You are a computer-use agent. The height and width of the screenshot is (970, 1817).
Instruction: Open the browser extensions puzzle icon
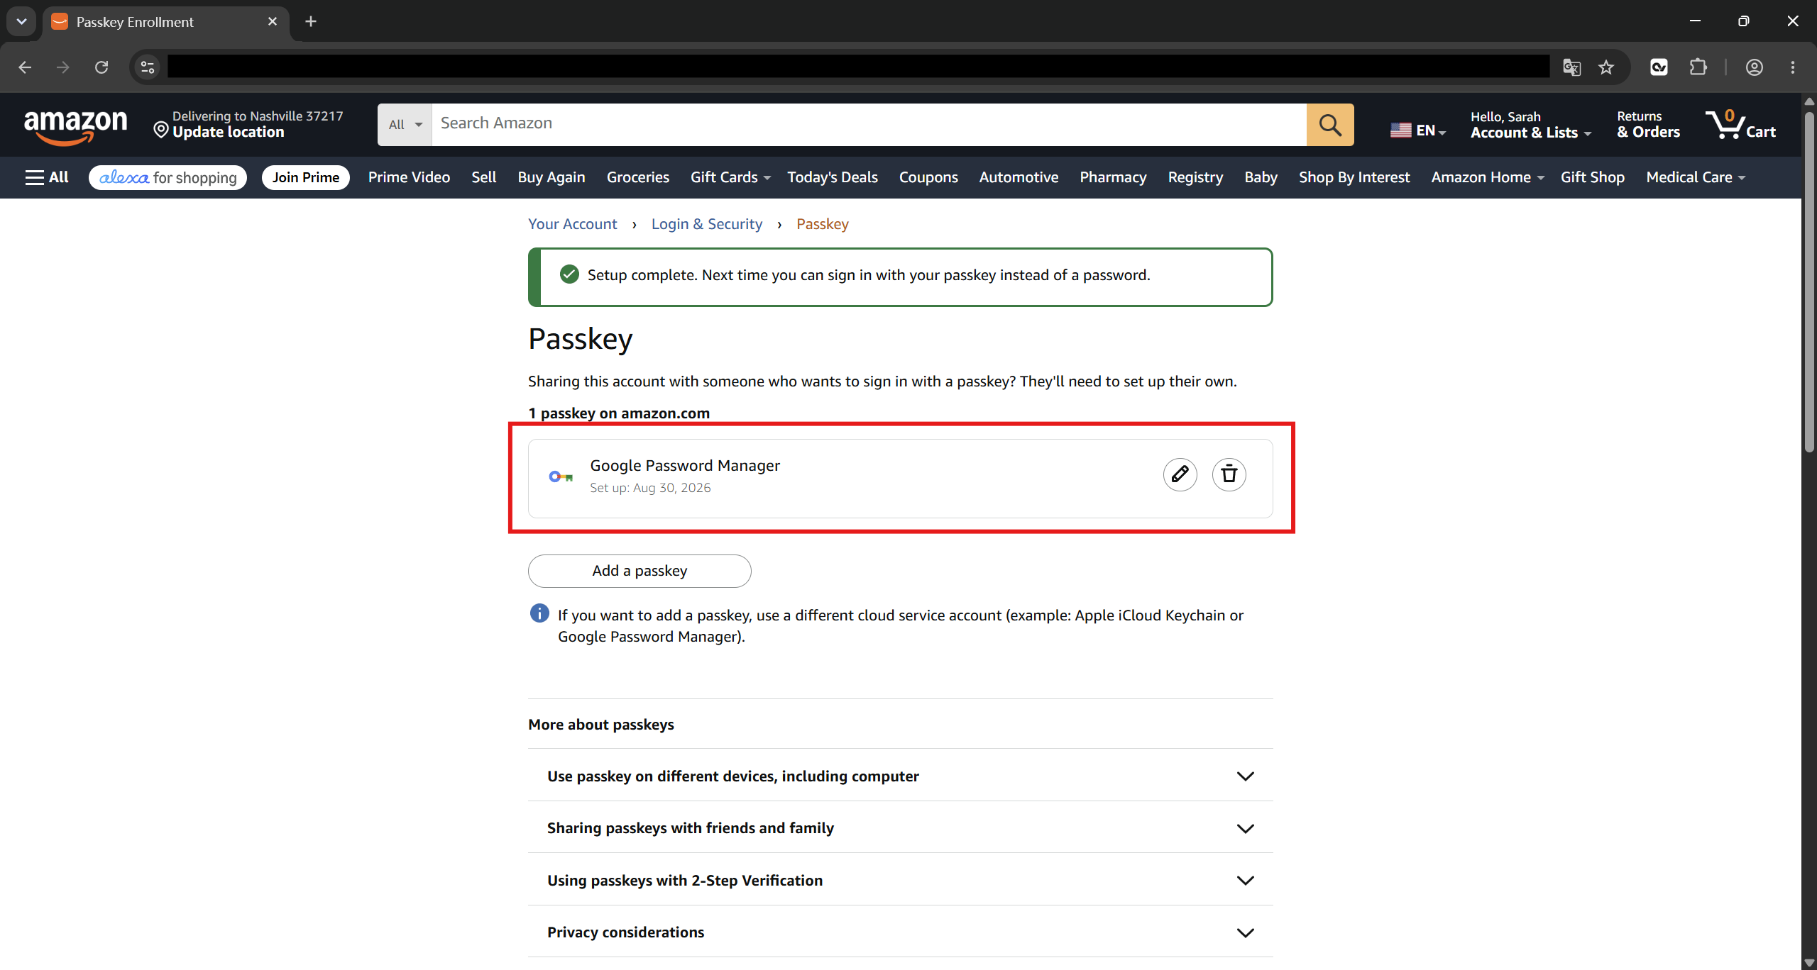coord(1698,67)
